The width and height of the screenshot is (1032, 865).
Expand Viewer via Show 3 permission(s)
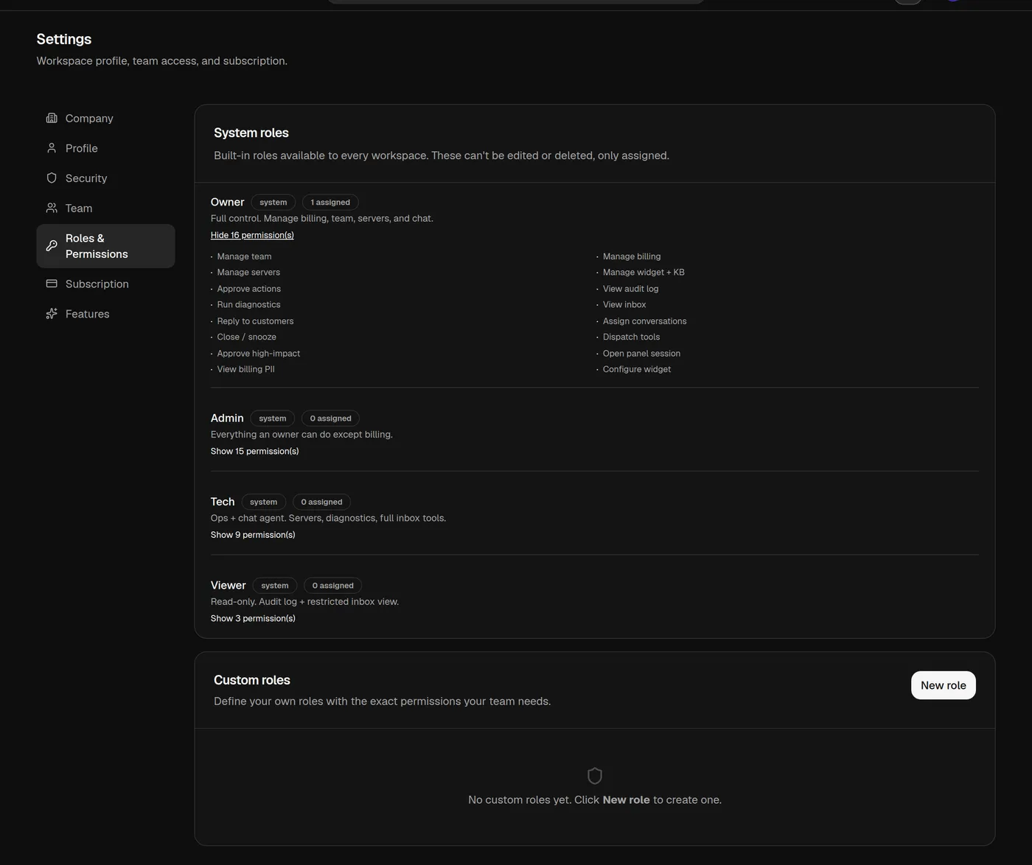point(253,618)
